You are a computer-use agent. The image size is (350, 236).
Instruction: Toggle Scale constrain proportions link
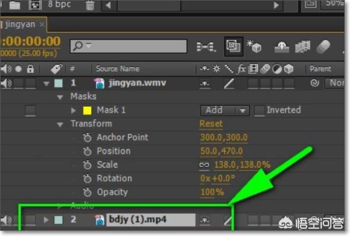(204, 165)
